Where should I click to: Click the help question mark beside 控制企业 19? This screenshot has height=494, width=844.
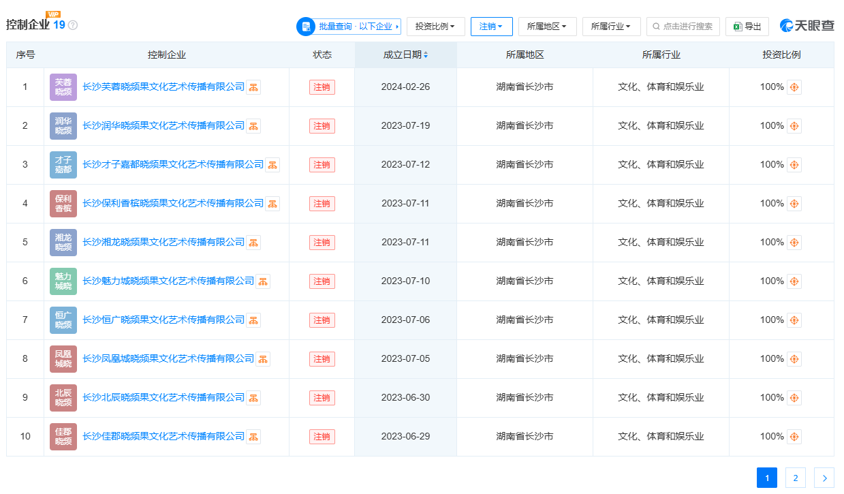[x=73, y=25]
